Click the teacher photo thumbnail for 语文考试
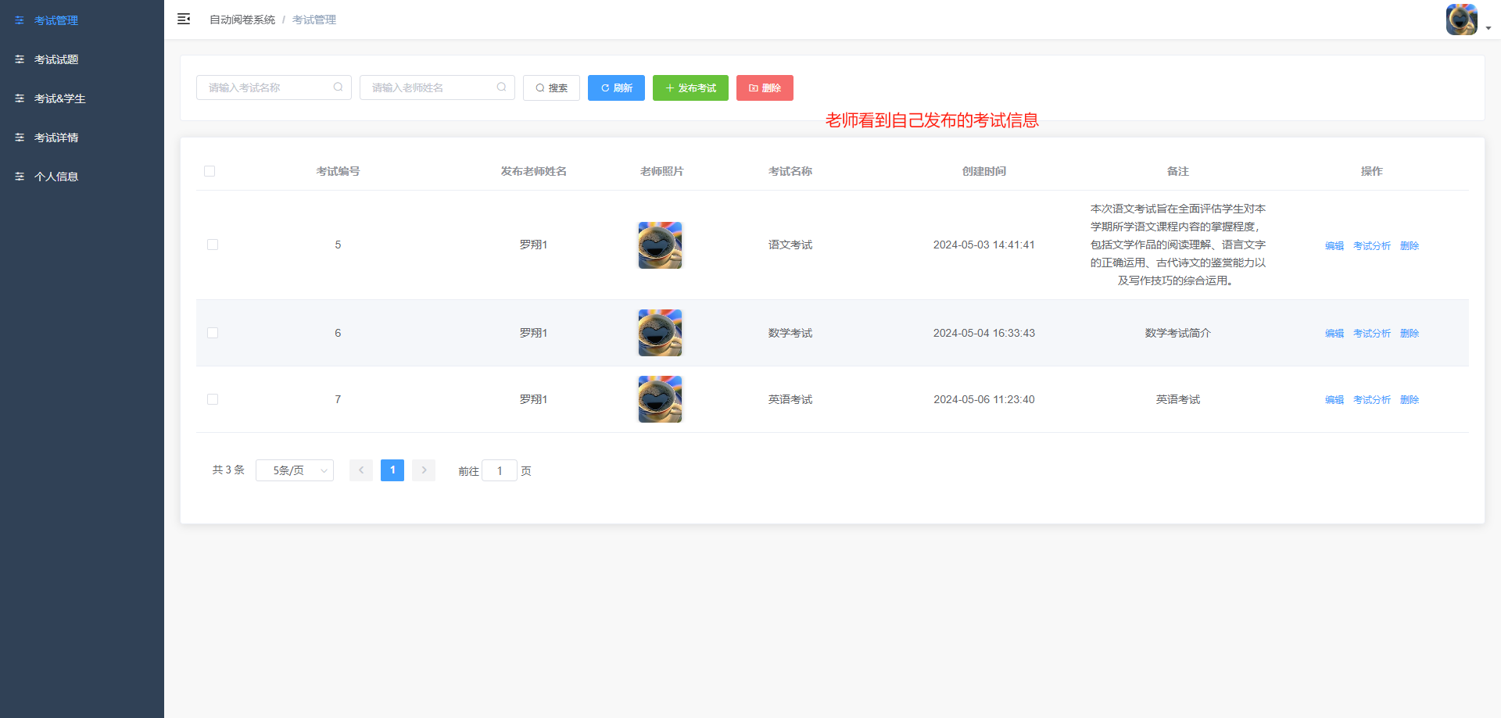 click(659, 245)
